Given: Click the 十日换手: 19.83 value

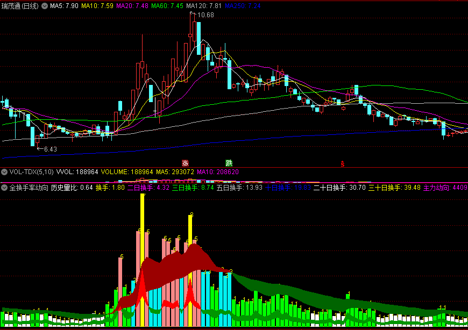Looking at the screenshot, I should click(288, 188).
